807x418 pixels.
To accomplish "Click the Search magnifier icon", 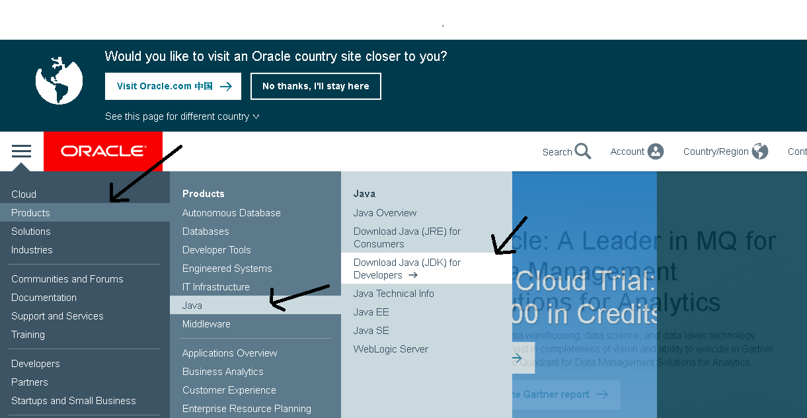I will coord(583,151).
